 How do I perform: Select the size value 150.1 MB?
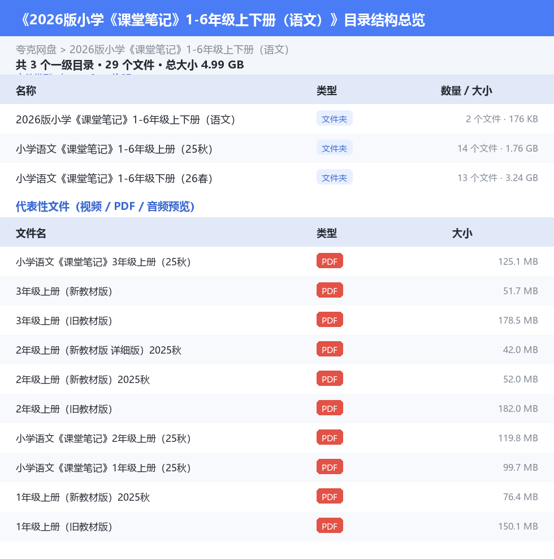tap(518, 526)
